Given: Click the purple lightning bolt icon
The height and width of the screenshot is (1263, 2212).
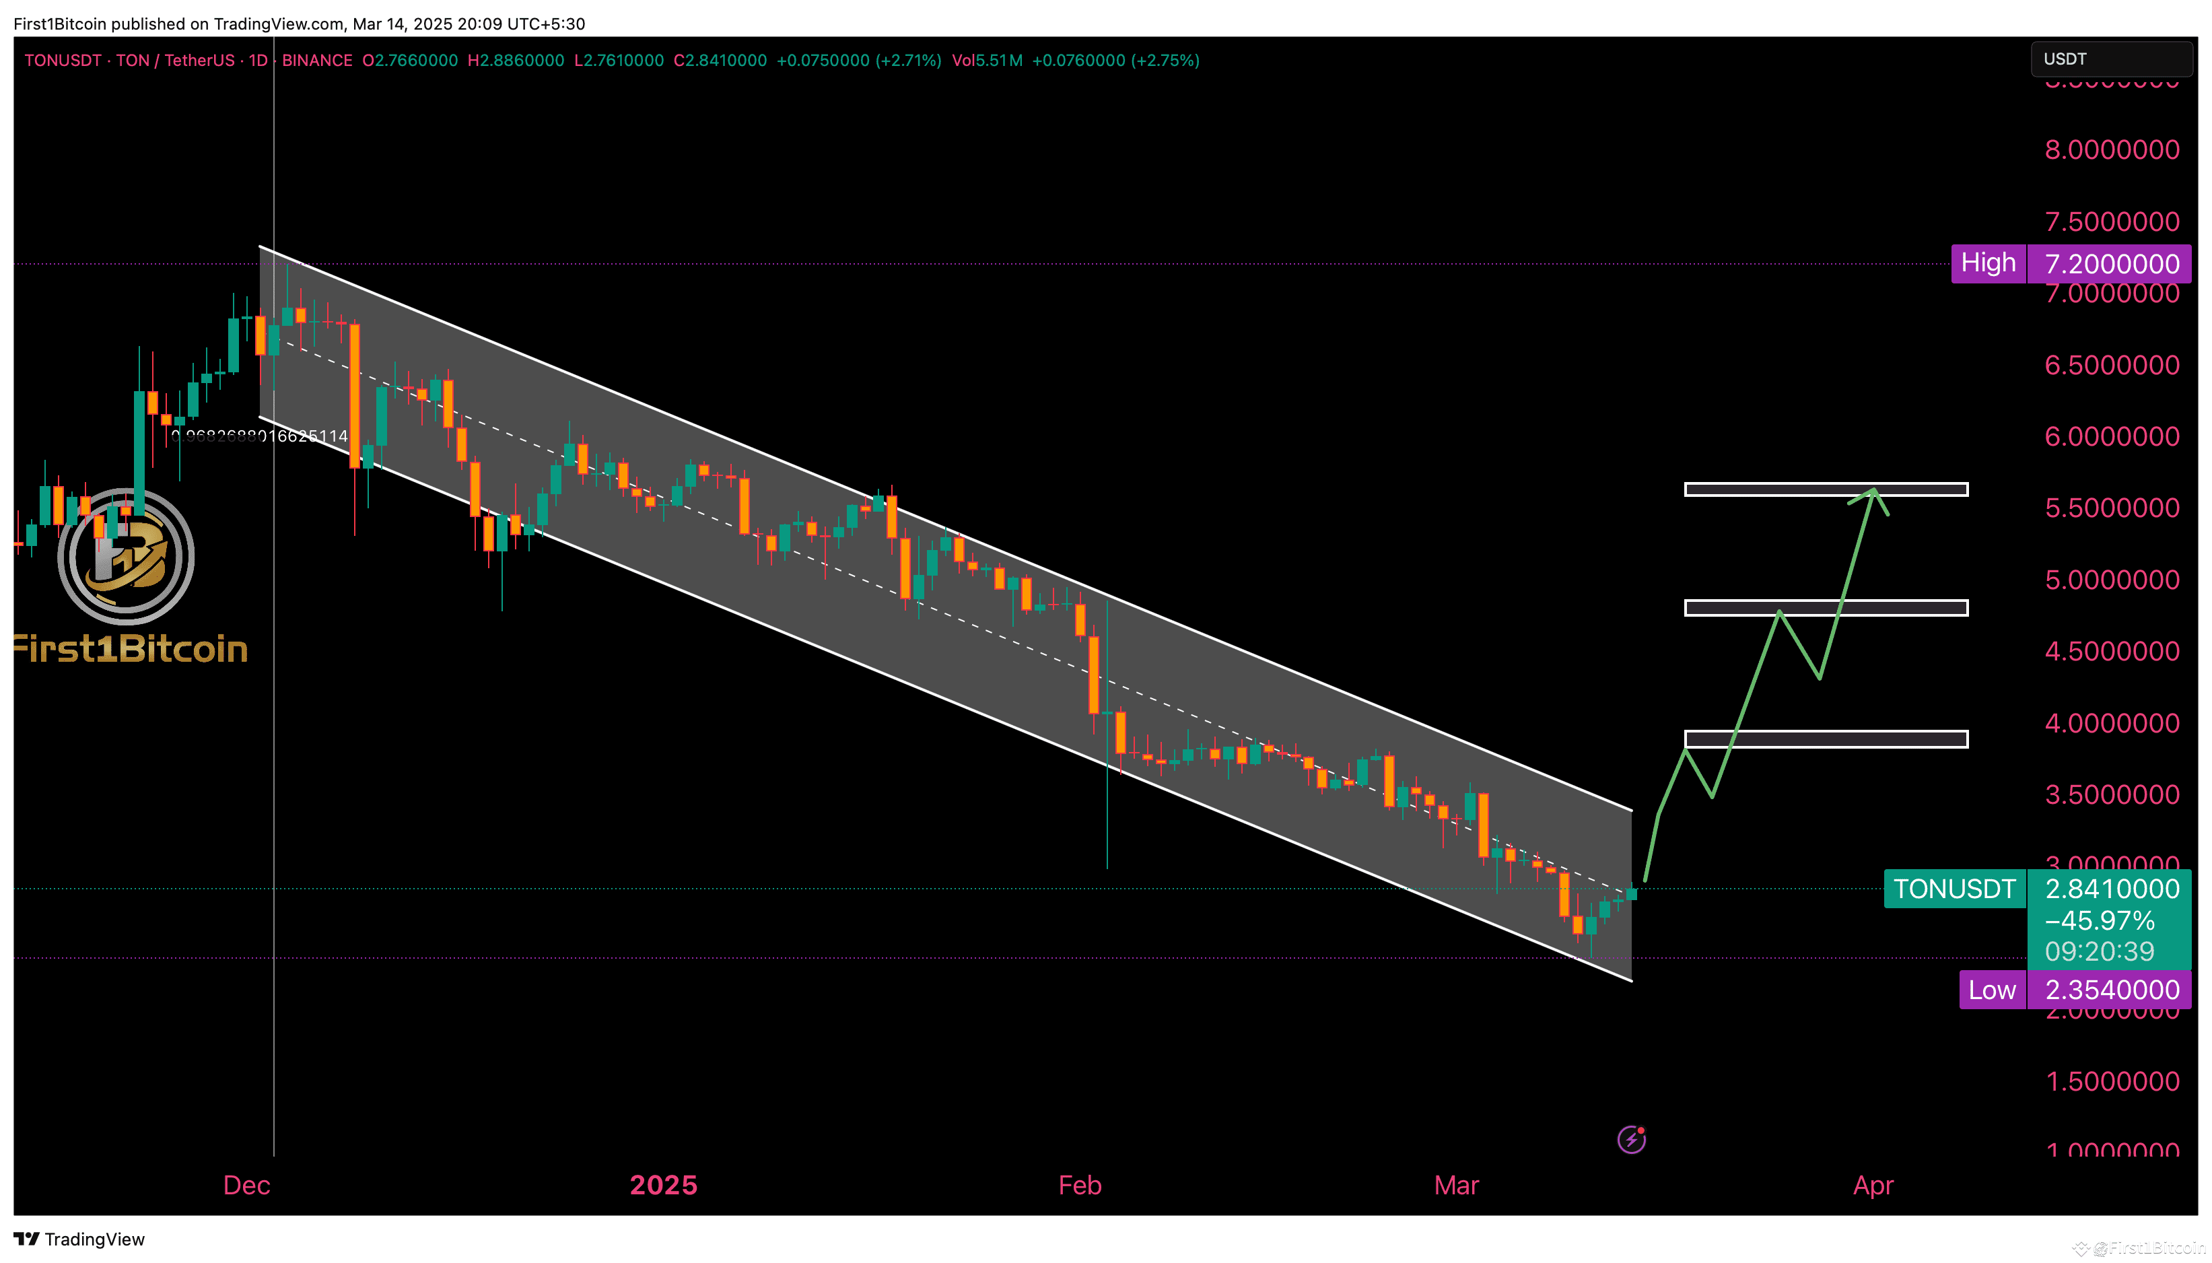Looking at the screenshot, I should pos(1631,1139).
